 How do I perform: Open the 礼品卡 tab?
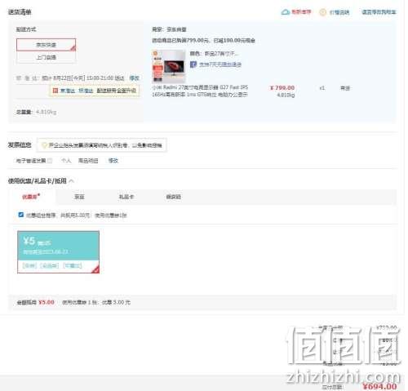pyautogui.click(x=126, y=197)
